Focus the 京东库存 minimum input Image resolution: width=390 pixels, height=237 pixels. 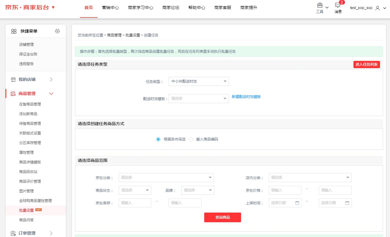135,203
